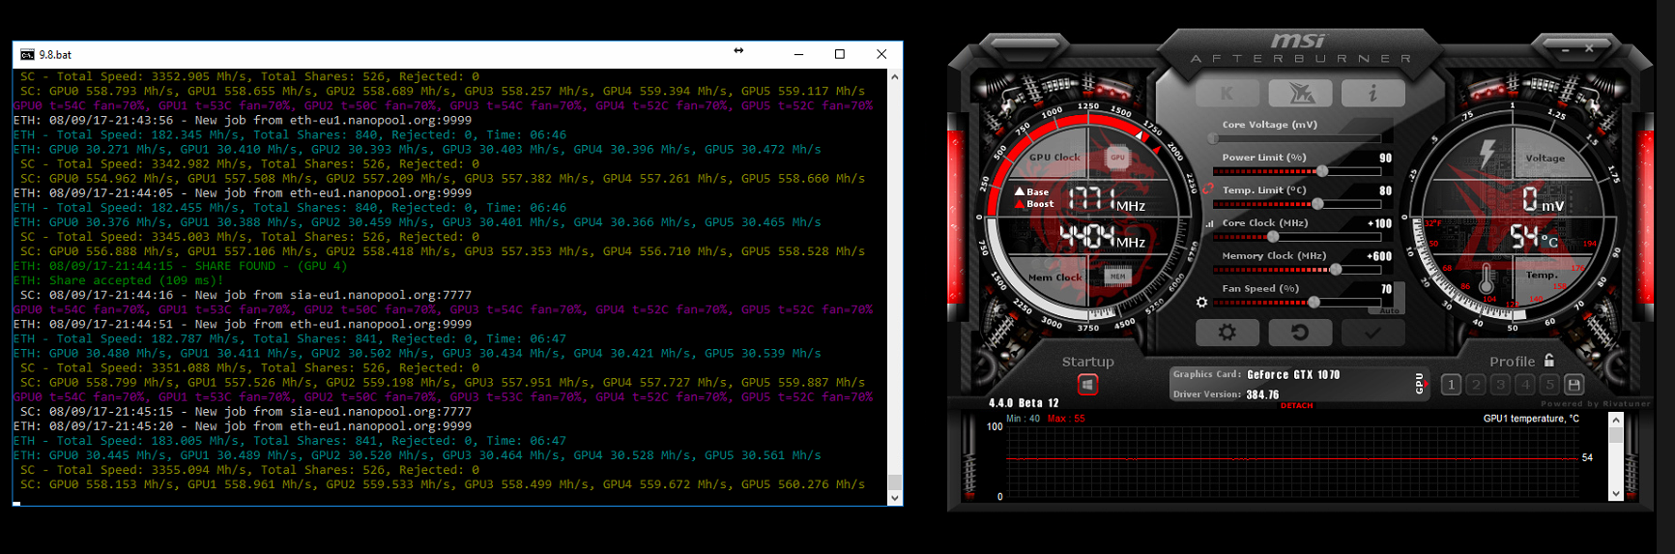The image size is (1675, 554).
Task: Save profile using the floppy disk icon
Action: tap(1574, 385)
